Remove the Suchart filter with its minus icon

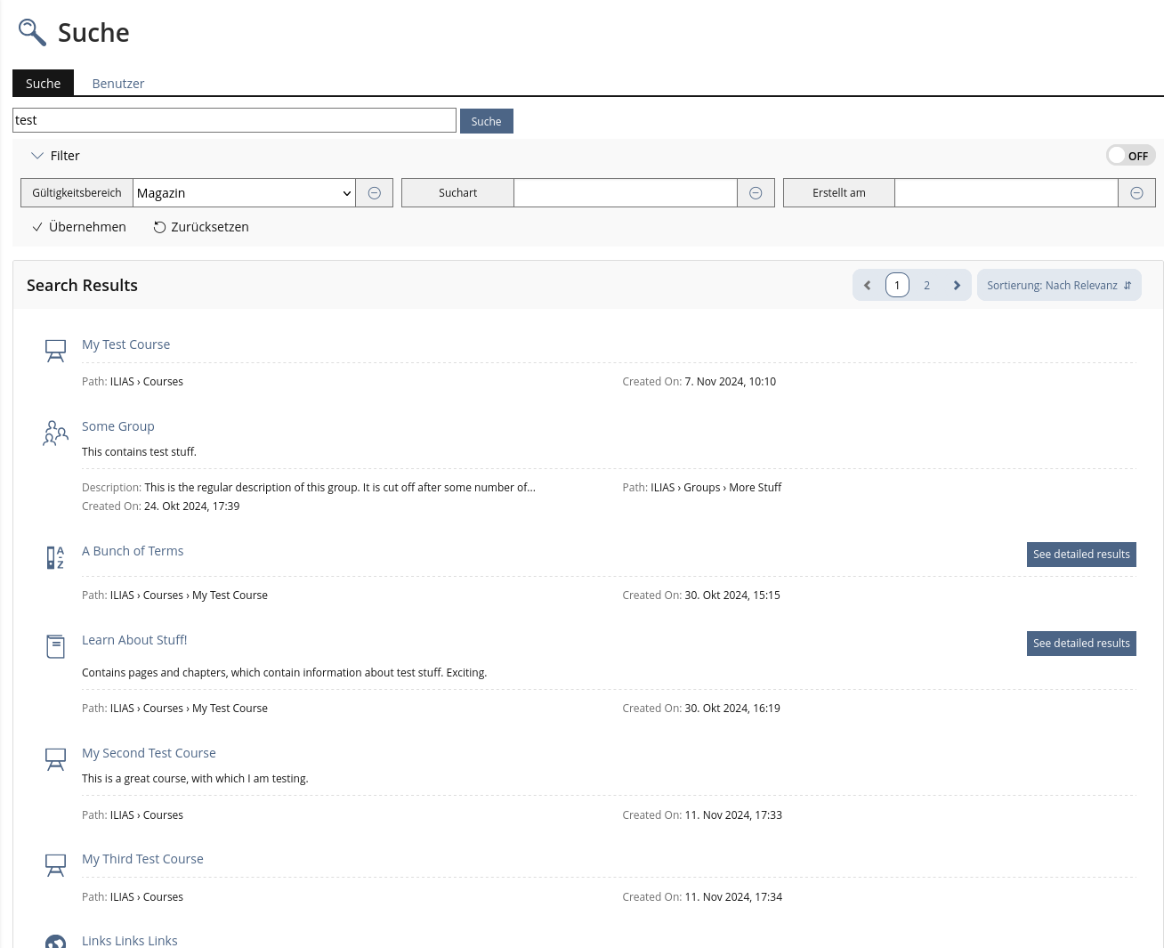pos(756,193)
